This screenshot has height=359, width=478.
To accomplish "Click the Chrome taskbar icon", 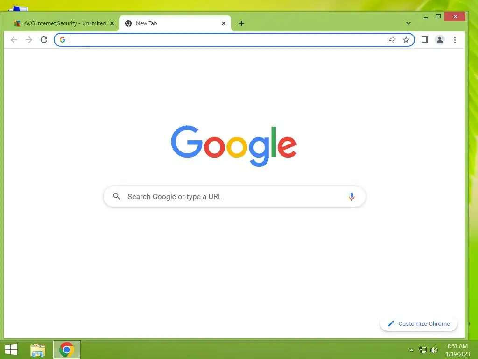I will [67, 350].
